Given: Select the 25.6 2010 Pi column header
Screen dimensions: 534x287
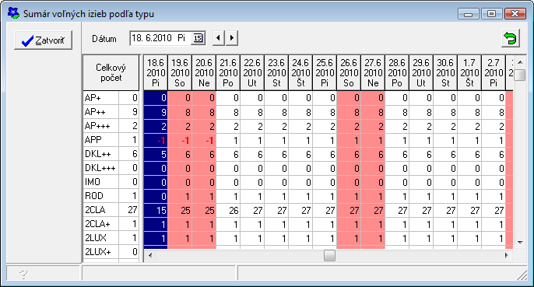Looking at the screenshot, I should [325, 73].
